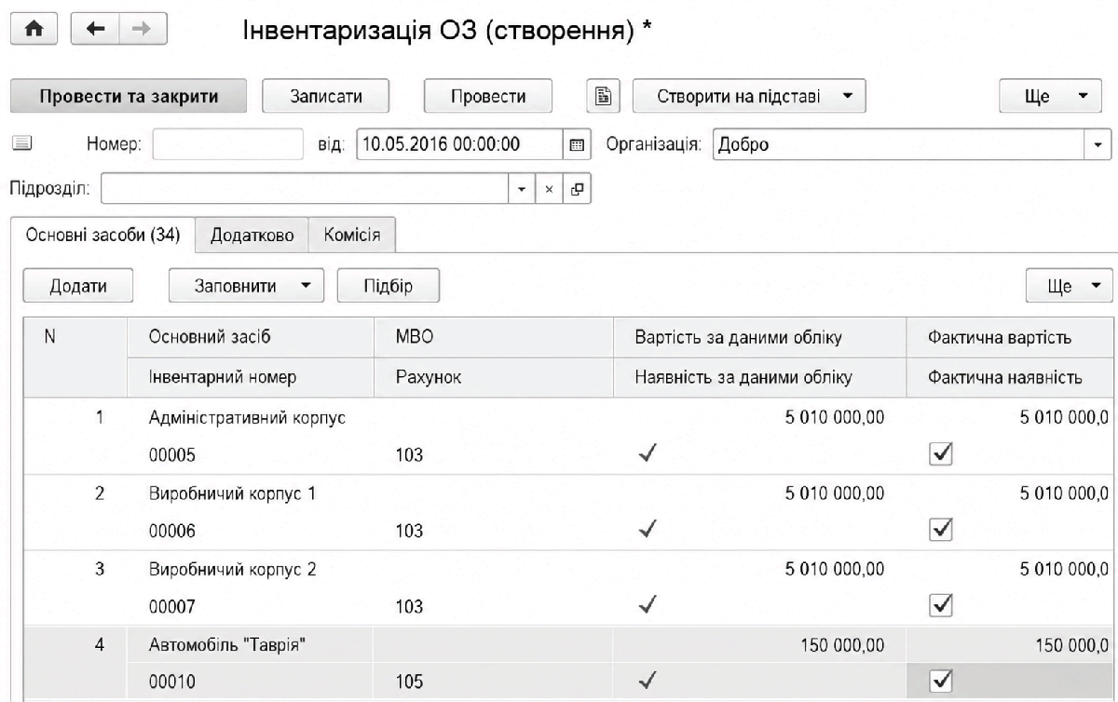
Task: Switch to the Основні засоби (34) tab
Action: (x=103, y=235)
